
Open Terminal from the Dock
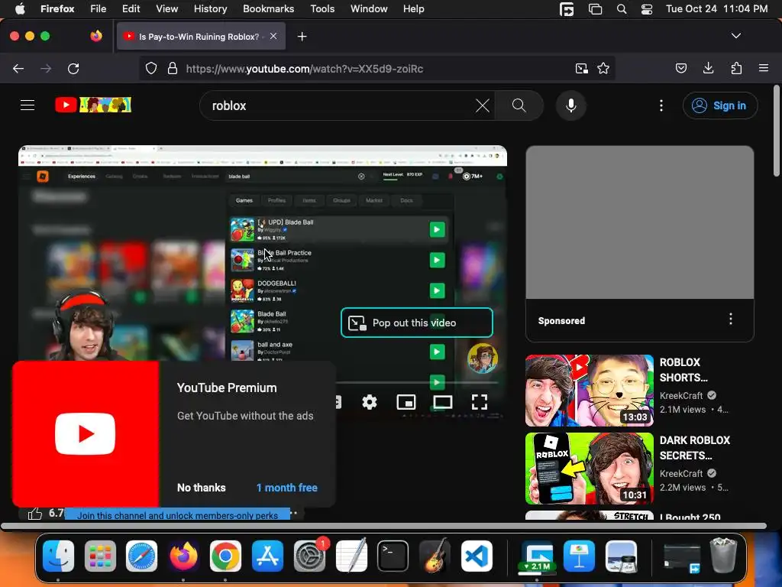tap(393, 556)
